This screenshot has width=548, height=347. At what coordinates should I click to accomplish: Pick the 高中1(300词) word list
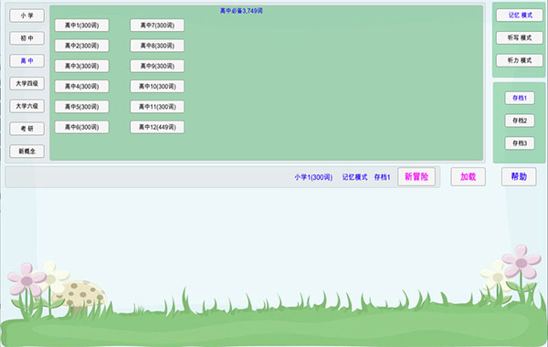point(82,26)
